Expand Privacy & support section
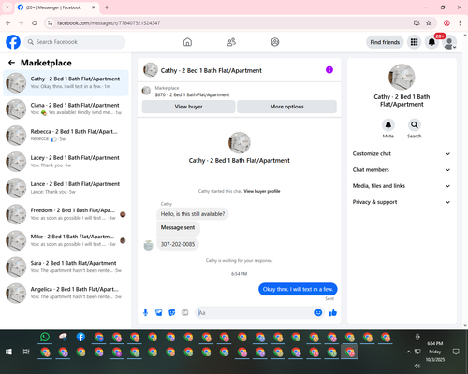 402,202
